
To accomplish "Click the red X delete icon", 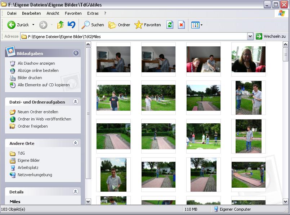I will point(181,25).
